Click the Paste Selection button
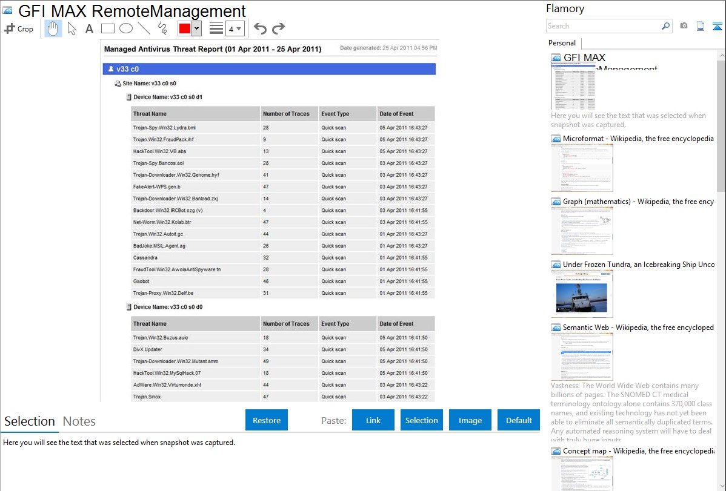The width and height of the screenshot is (726, 491). pyautogui.click(x=421, y=420)
